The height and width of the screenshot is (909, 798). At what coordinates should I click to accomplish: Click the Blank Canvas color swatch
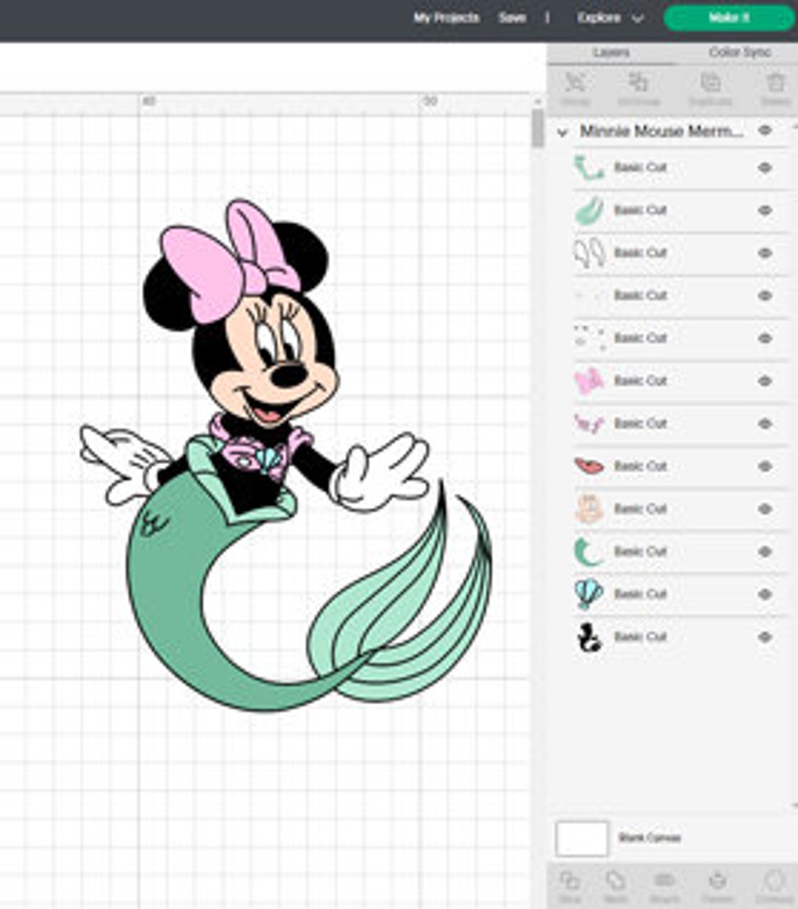pyautogui.click(x=582, y=837)
